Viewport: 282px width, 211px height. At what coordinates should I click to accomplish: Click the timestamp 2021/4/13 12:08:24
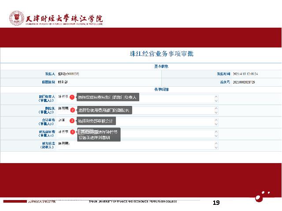245,74
